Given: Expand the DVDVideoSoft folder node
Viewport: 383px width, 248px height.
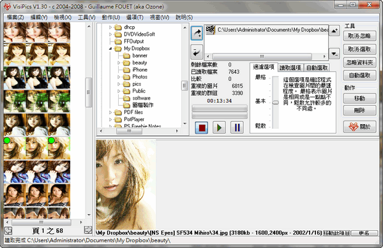Looking at the screenshot, I should pos(110,34).
